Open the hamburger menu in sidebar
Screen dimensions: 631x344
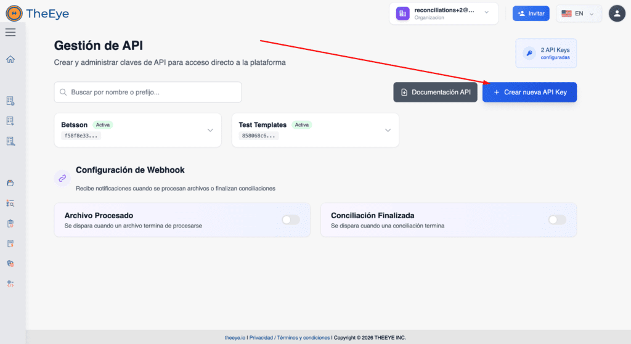(x=10, y=32)
